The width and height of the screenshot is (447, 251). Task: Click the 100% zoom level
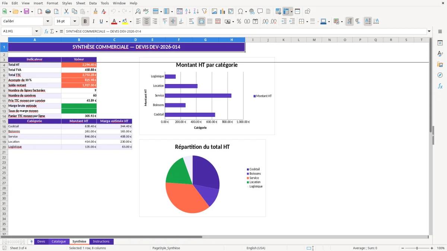441,248
